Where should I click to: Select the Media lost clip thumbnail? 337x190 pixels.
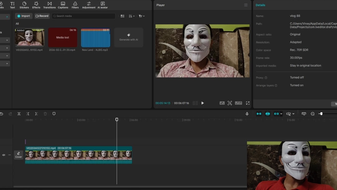pyautogui.click(x=63, y=37)
